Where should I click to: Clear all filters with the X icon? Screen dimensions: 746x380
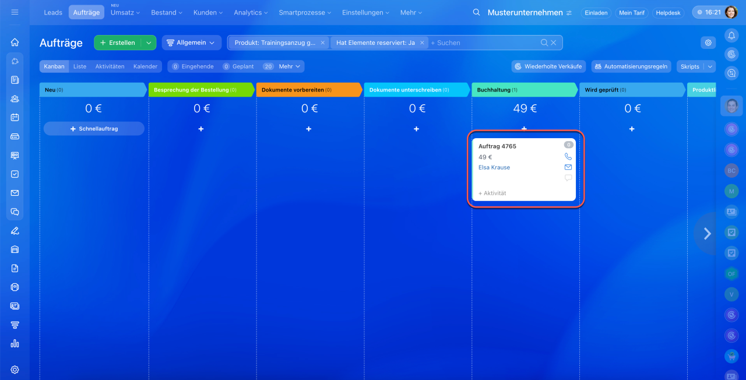pyautogui.click(x=554, y=43)
